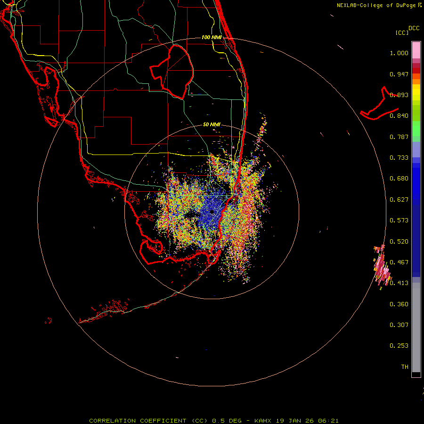Select the 0.733 scale value

[399, 158]
